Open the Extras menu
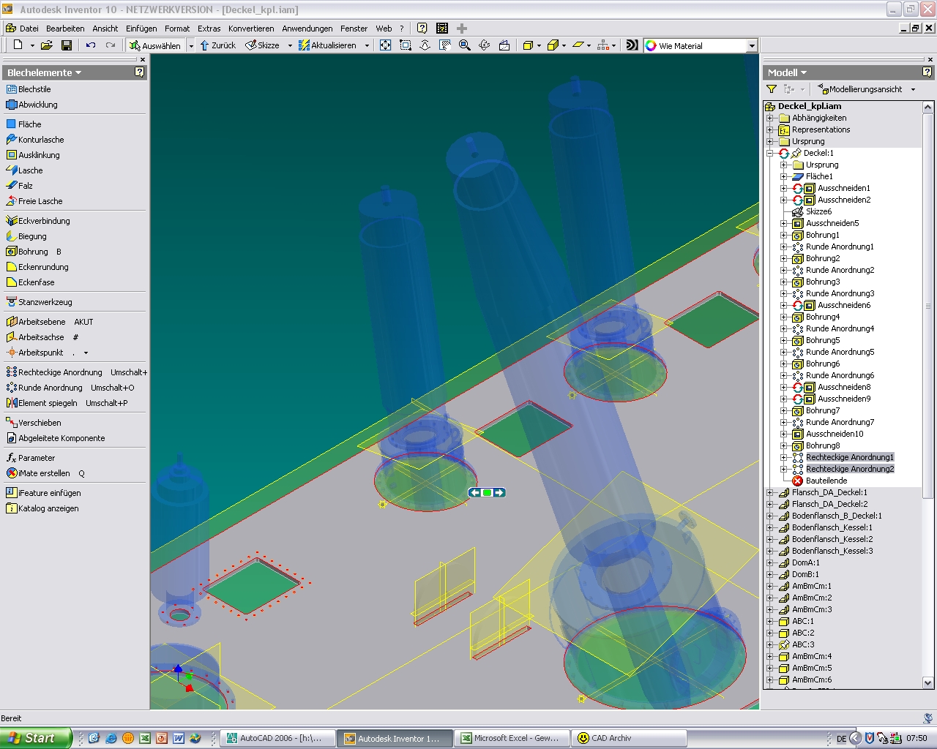Viewport: 937px width, 749px height. click(209, 29)
